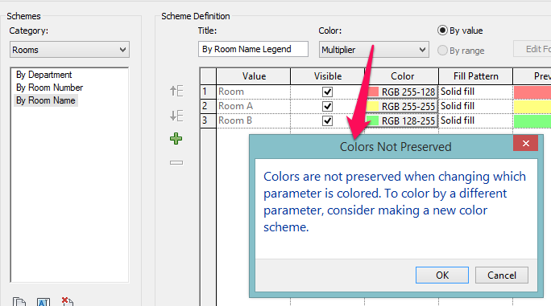Viewport: 551px width, 306px height.
Task: Click the Room A value cell
Action: coord(254,106)
